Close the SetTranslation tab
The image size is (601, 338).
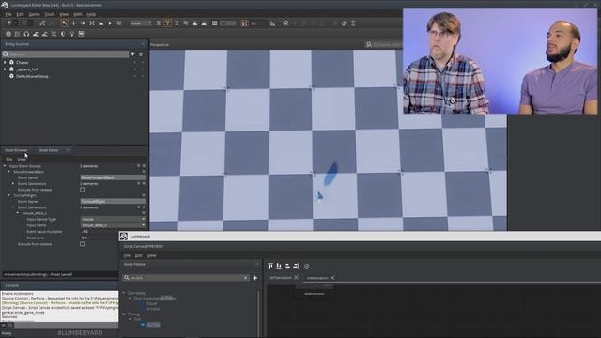coord(296,278)
